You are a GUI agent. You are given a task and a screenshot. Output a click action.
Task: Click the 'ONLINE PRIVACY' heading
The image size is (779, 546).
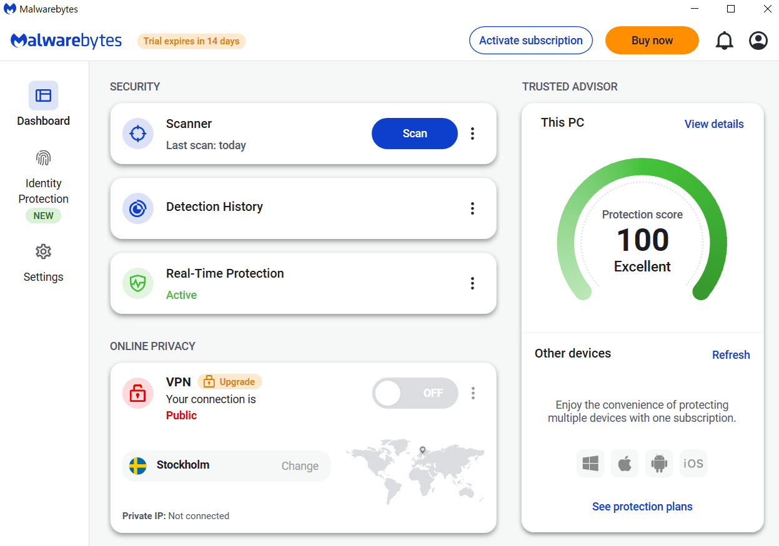pyautogui.click(x=152, y=346)
